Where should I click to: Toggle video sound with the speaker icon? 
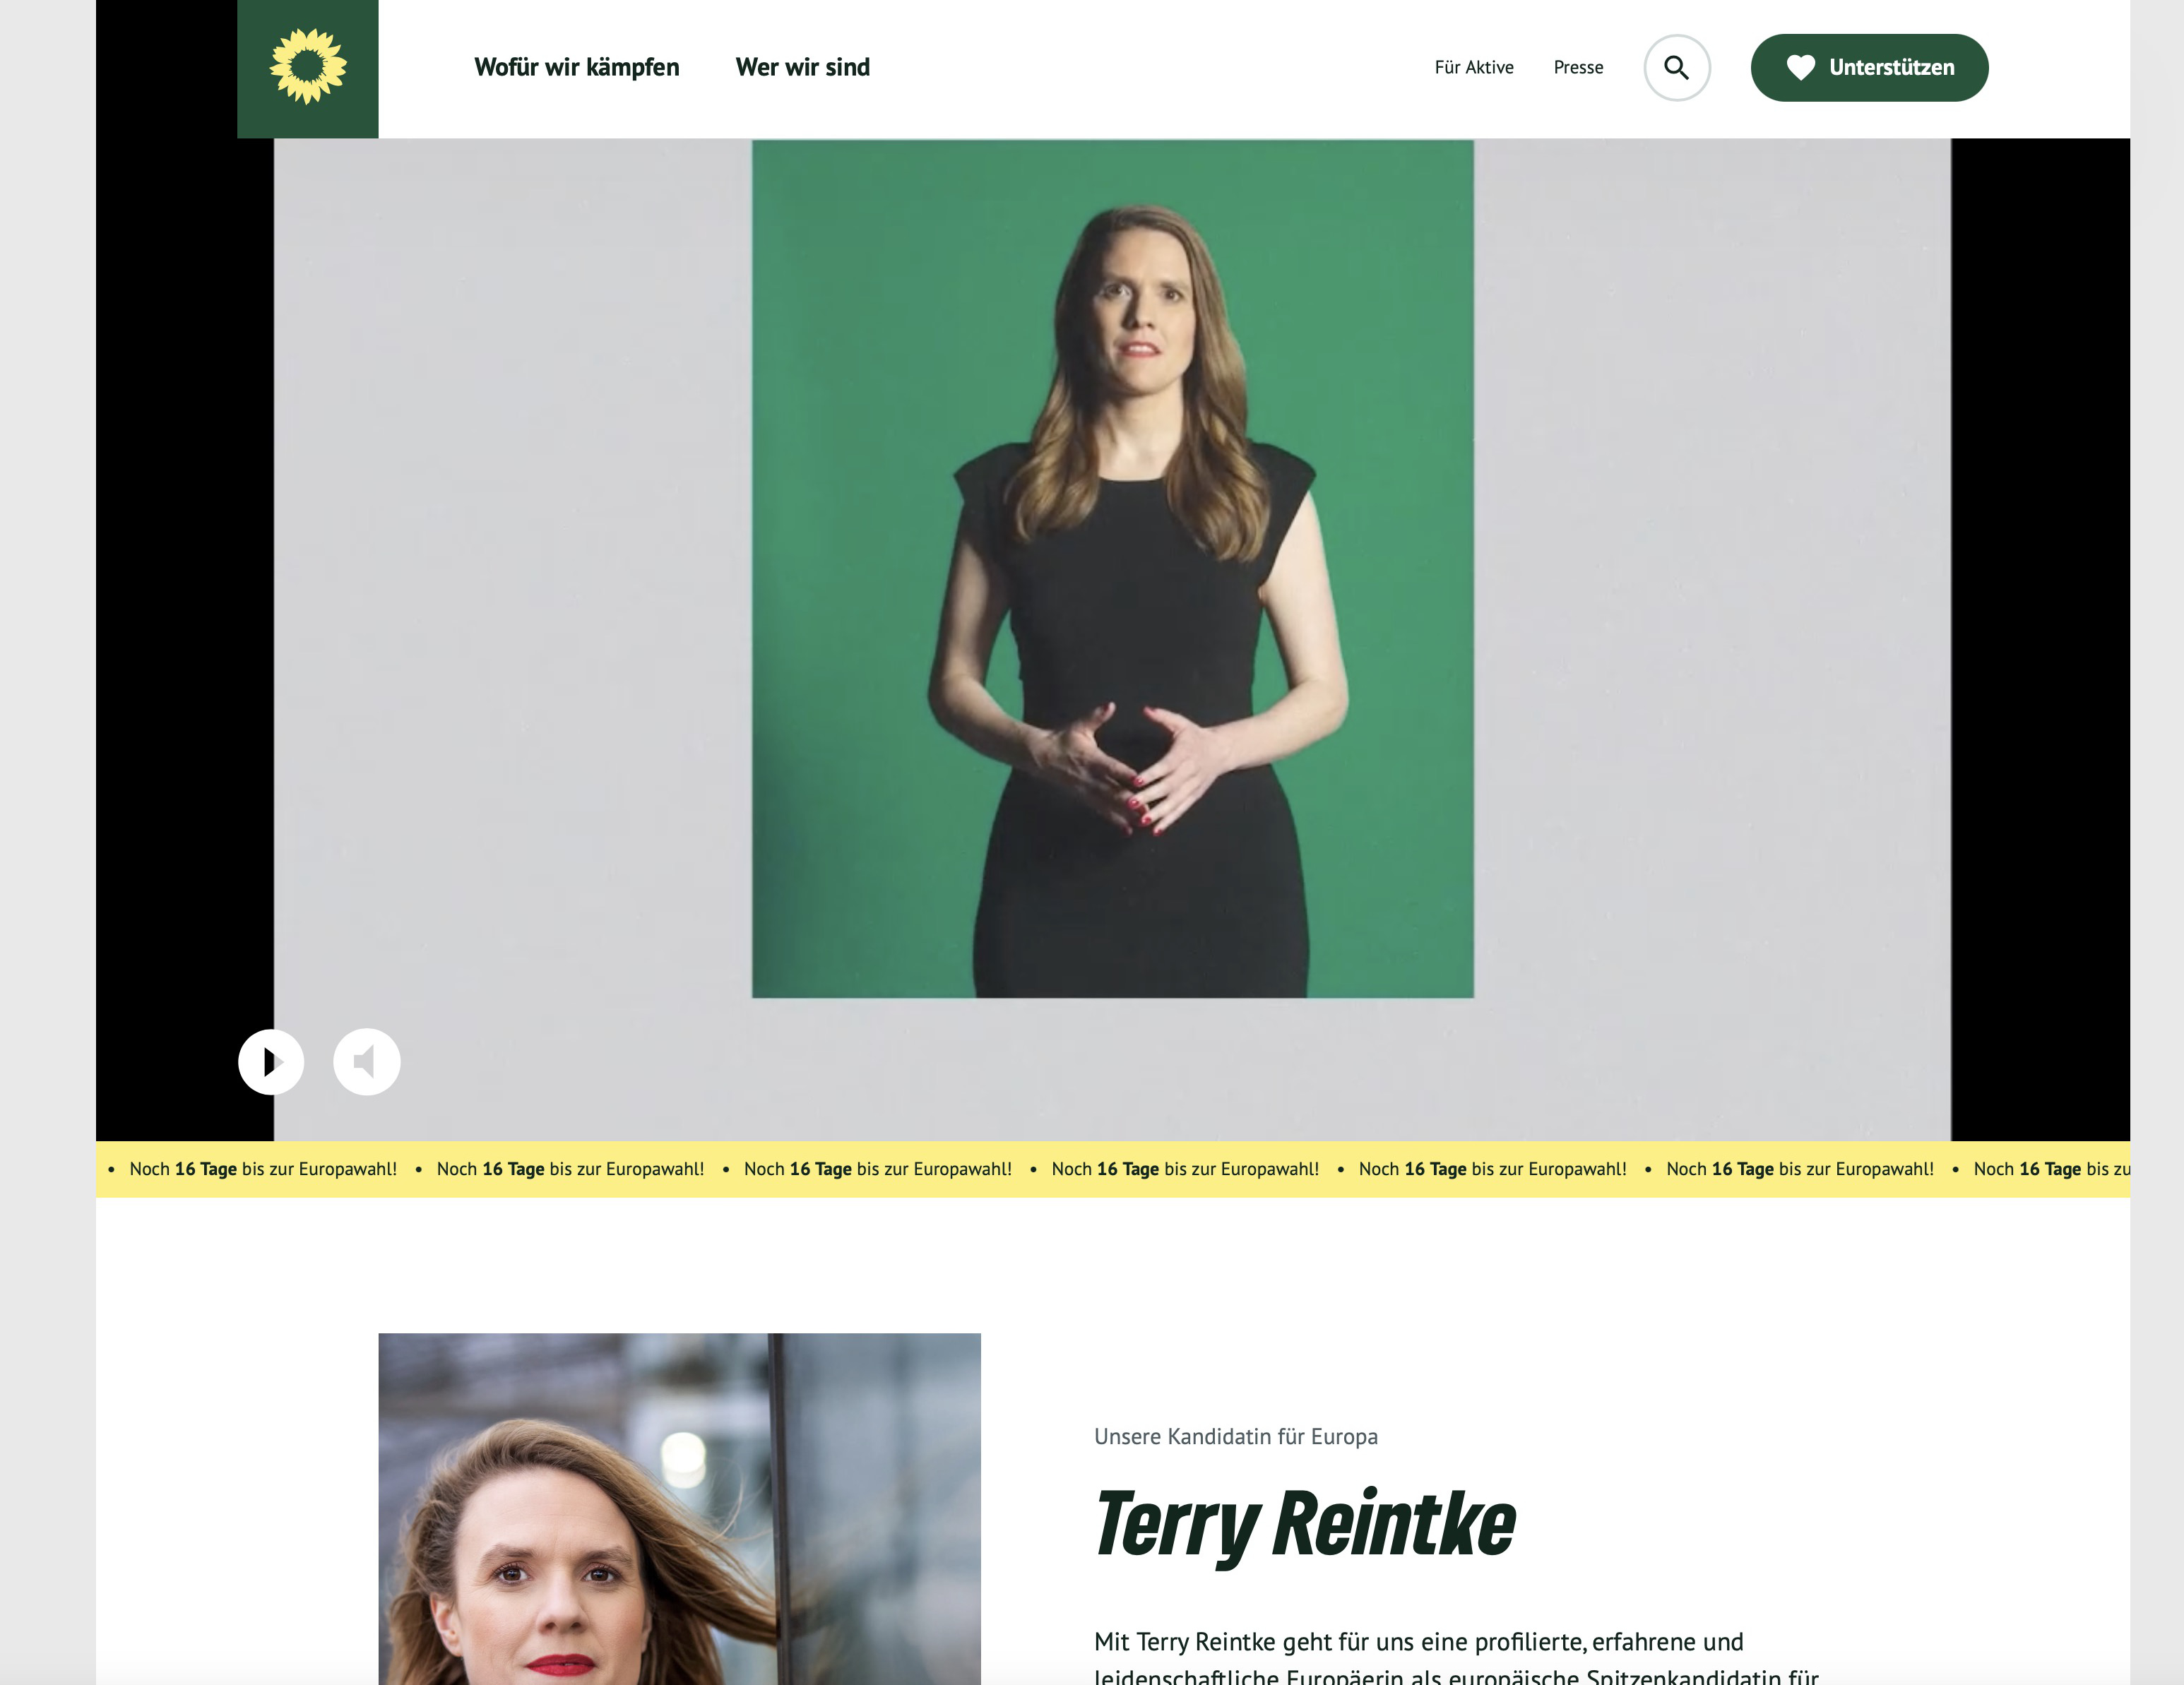(x=366, y=1061)
